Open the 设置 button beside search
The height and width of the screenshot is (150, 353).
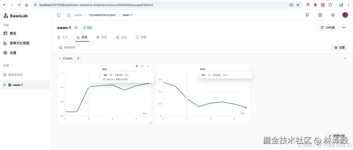(340, 48)
